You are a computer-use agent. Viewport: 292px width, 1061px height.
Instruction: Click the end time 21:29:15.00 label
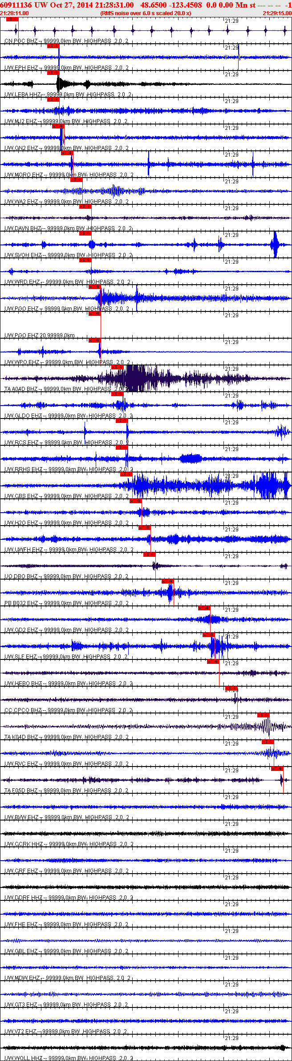coord(277,13)
